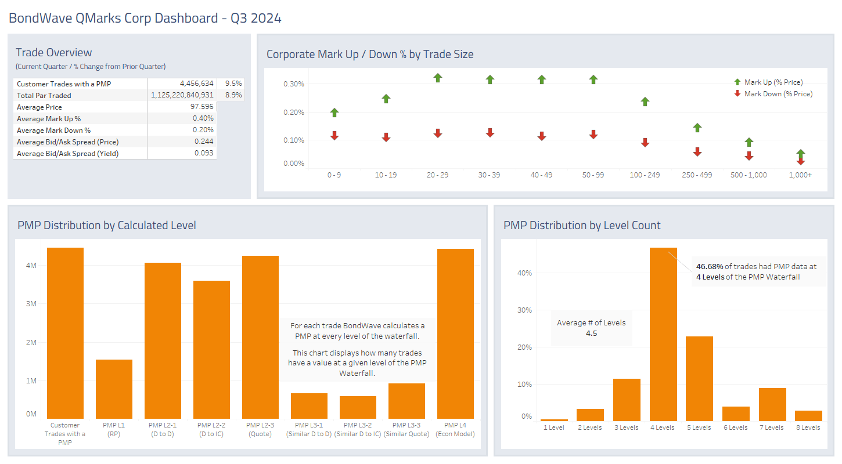The height and width of the screenshot is (464, 842).
Task: Select the Average Bid/Ask Spread (Yield) value 0.093
Action: (x=204, y=153)
